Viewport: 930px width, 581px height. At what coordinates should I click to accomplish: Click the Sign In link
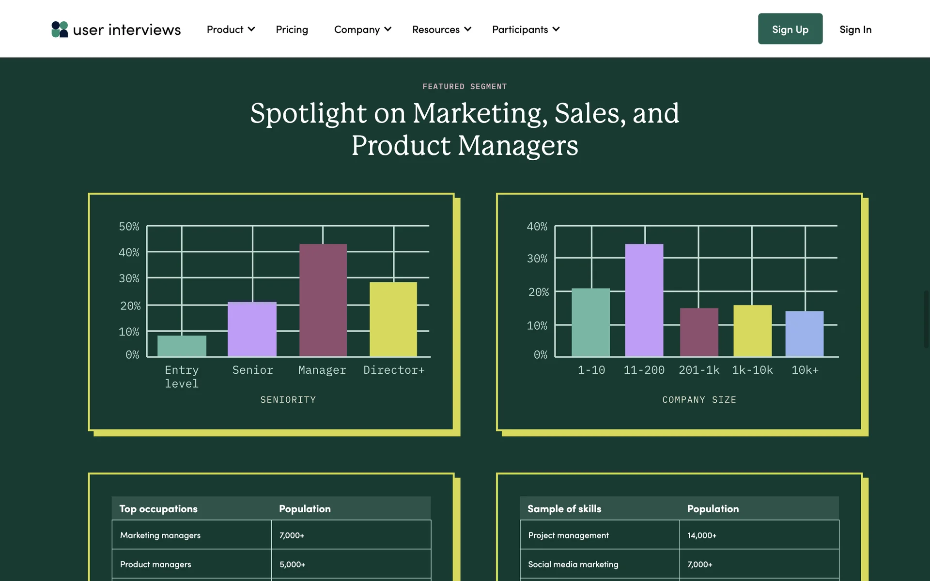point(855,30)
